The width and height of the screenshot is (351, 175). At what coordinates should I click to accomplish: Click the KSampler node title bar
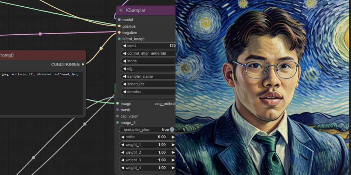click(146, 10)
